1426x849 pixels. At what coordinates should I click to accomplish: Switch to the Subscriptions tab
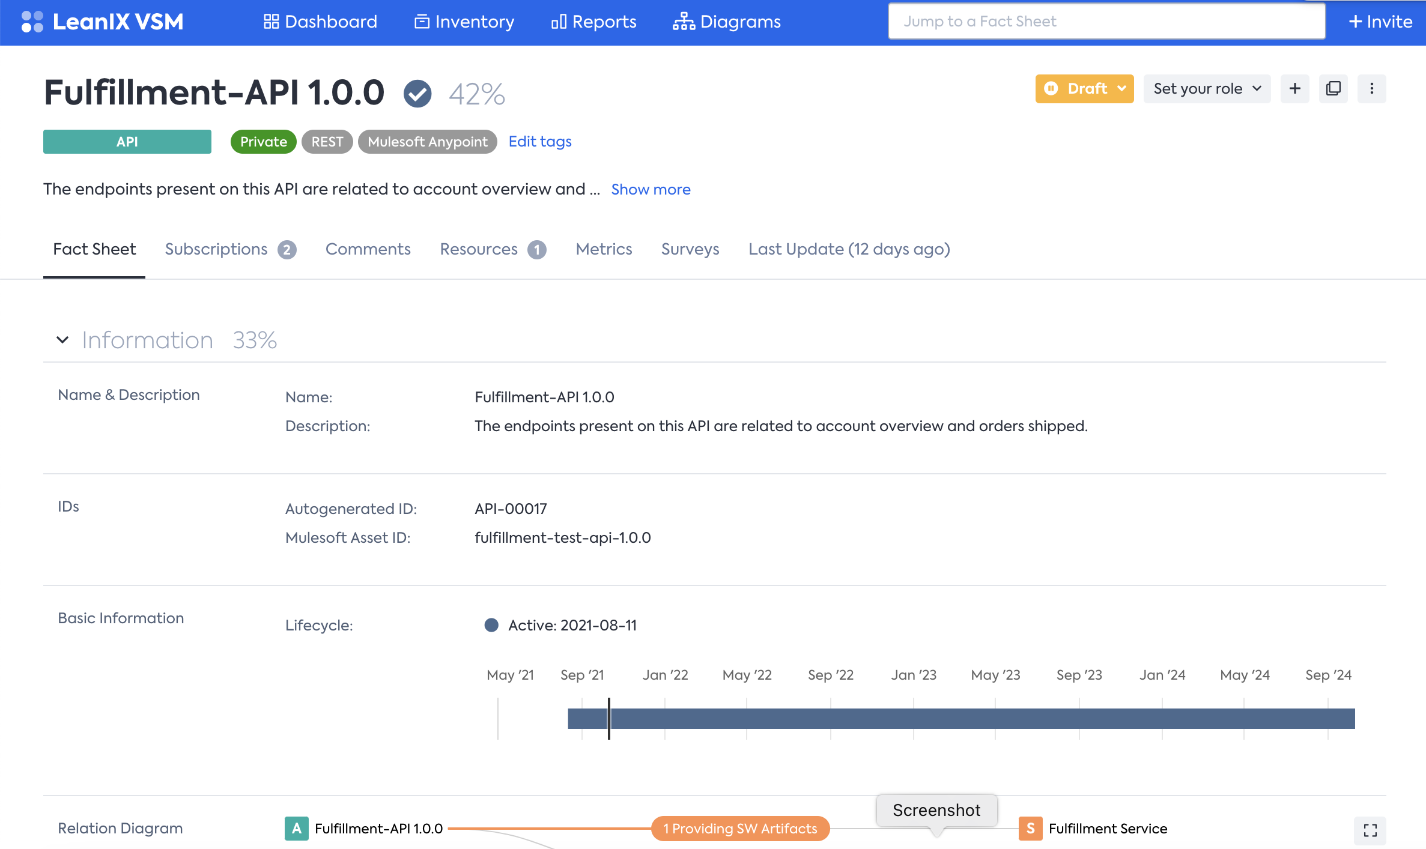[x=229, y=249]
